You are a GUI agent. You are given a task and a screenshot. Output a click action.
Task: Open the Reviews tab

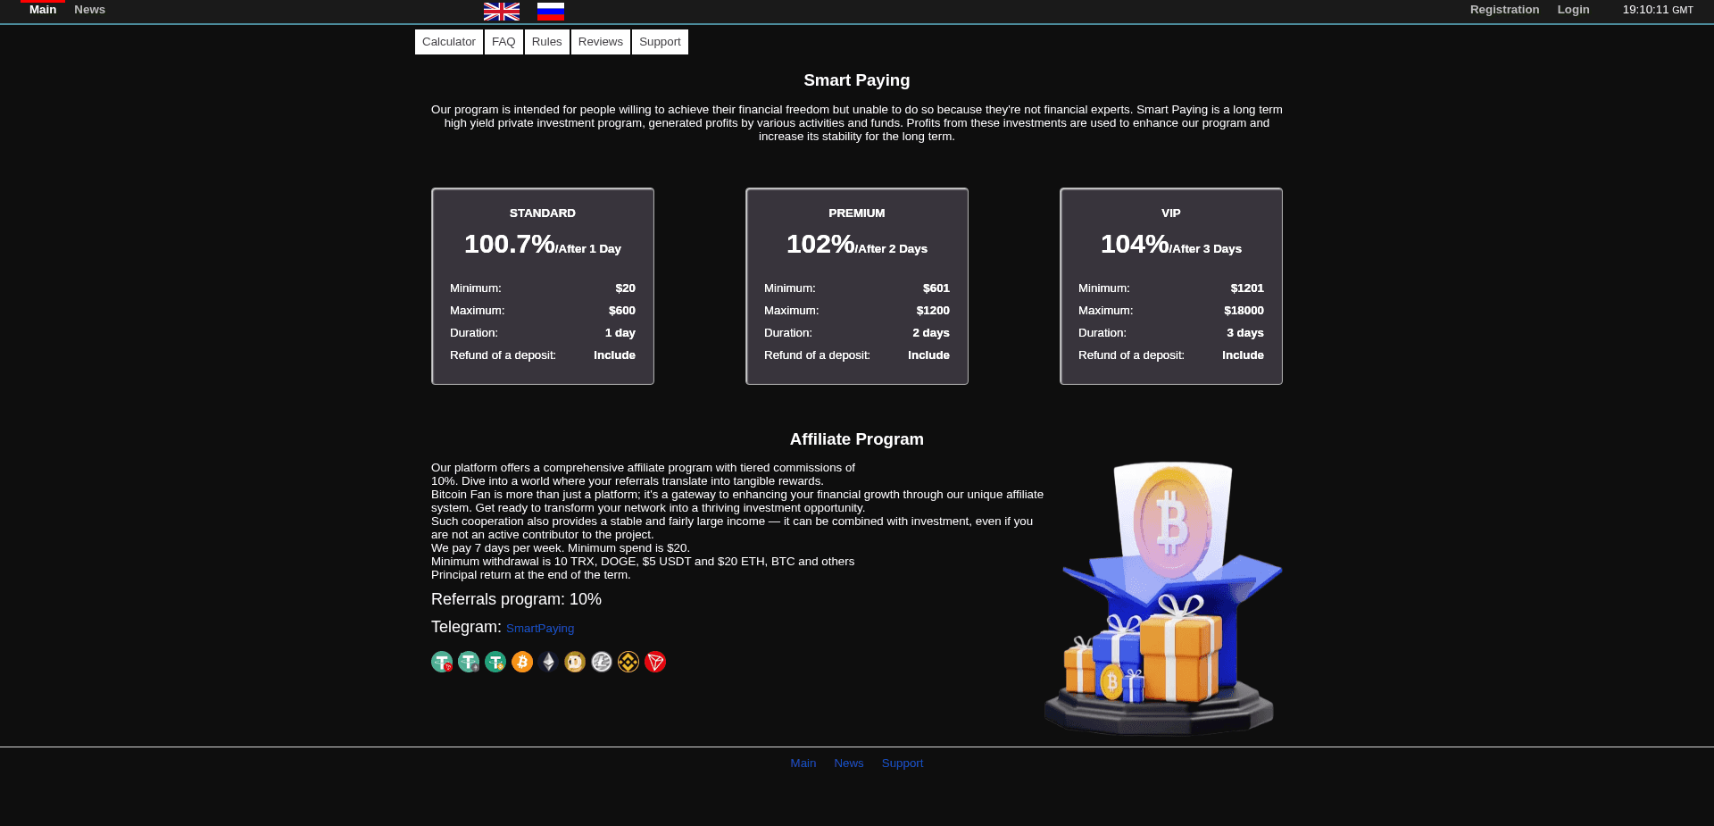(x=600, y=41)
